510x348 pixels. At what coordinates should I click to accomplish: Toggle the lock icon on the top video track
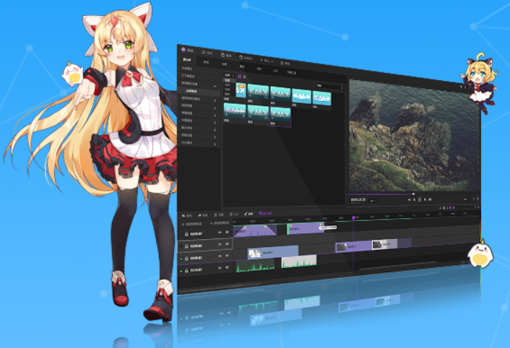pyautogui.click(x=186, y=234)
